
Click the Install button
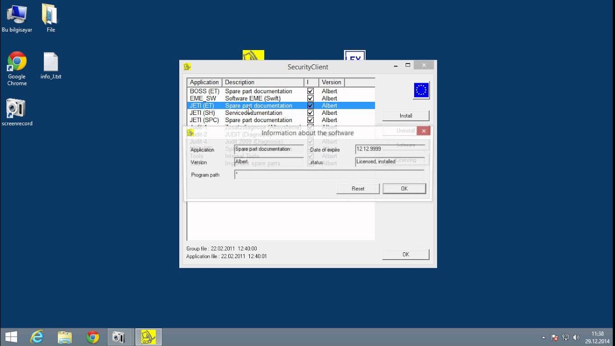tap(406, 116)
